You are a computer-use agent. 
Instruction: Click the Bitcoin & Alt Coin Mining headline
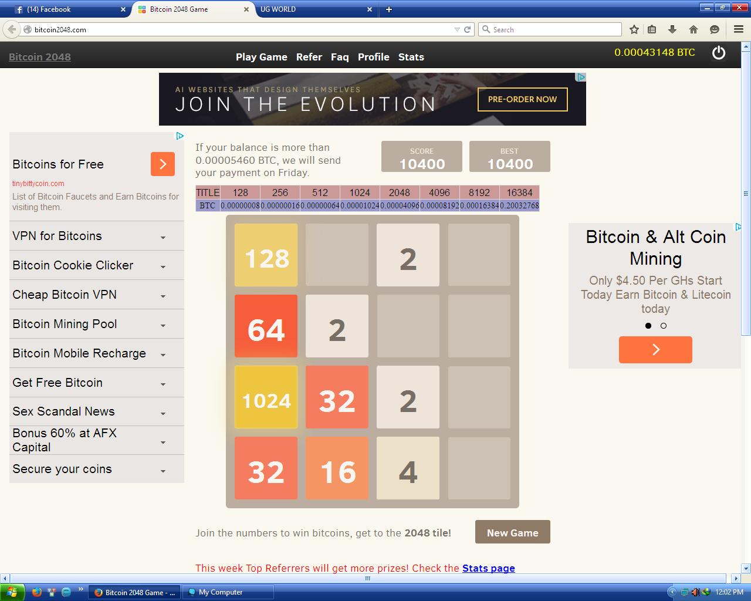point(656,248)
